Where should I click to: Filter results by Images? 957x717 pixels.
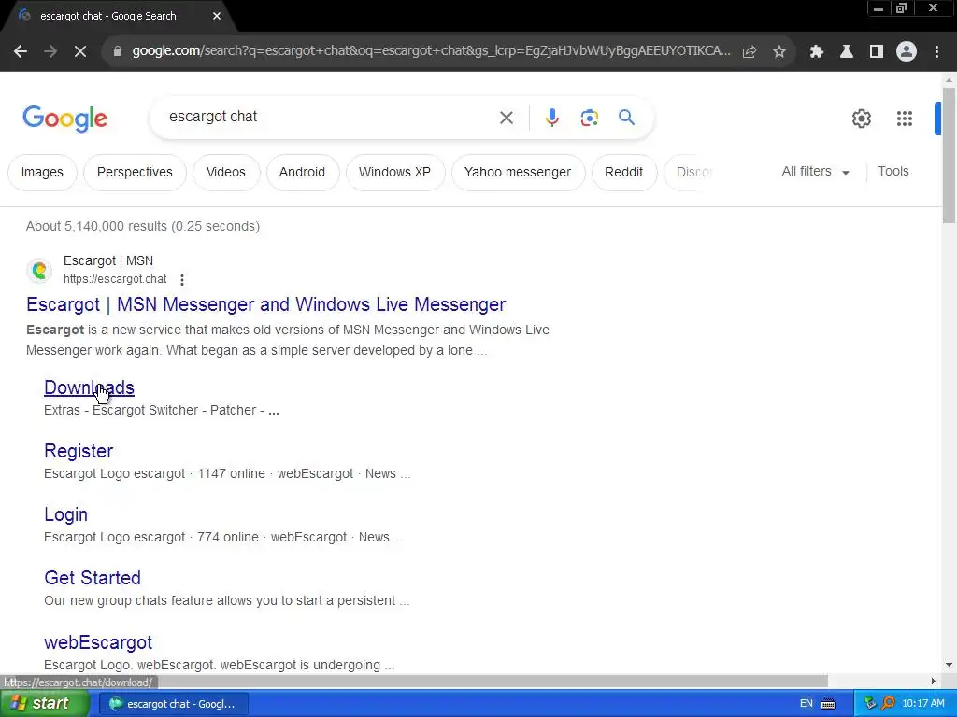tap(42, 172)
